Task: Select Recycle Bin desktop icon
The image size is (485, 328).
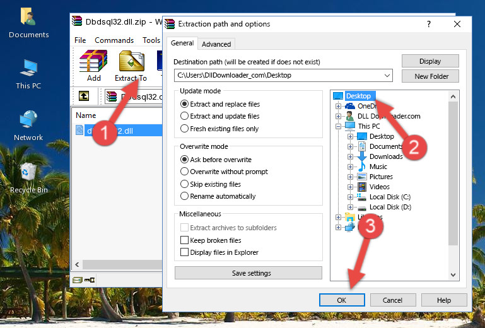Action: (29, 172)
